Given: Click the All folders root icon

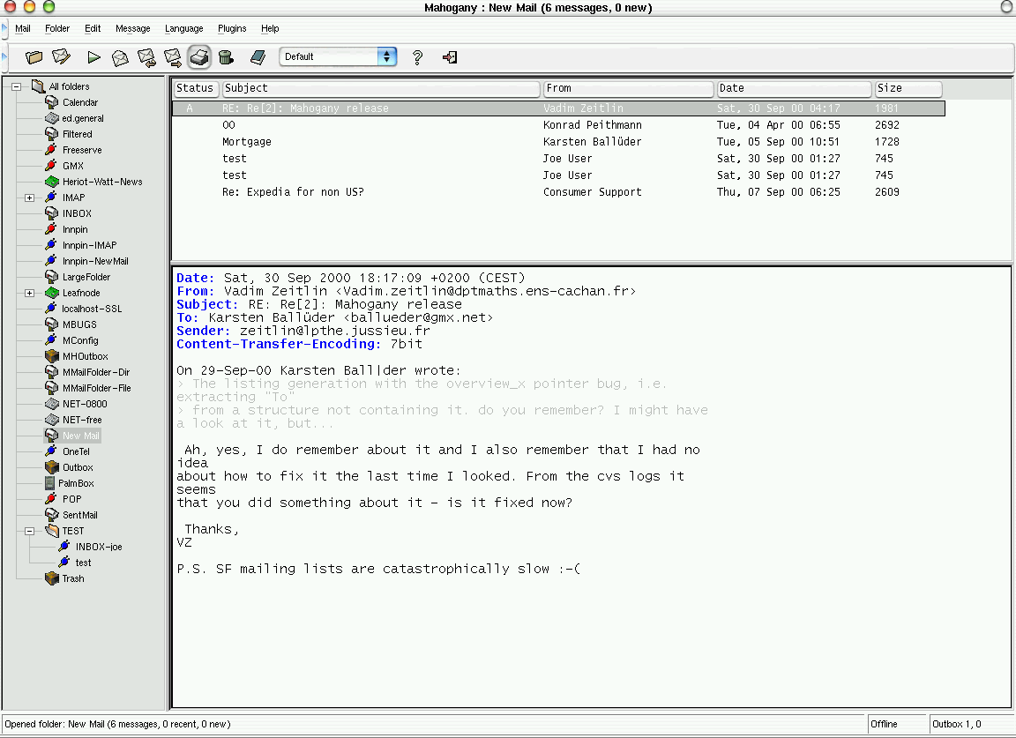Looking at the screenshot, I should click(x=38, y=86).
